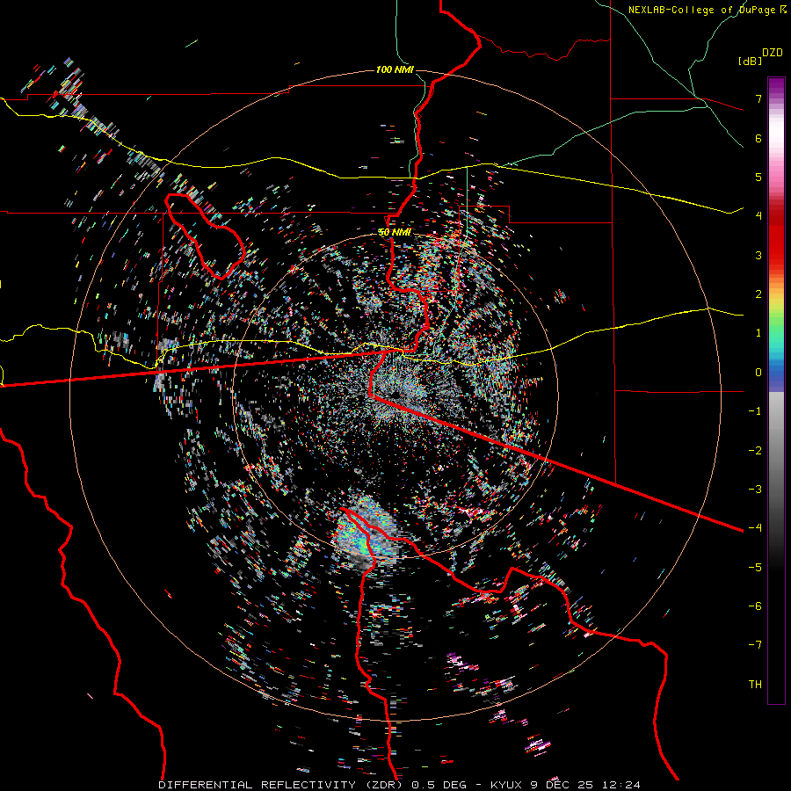Select the 50 NMI range ring label
The image size is (791, 791).
pyautogui.click(x=395, y=233)
